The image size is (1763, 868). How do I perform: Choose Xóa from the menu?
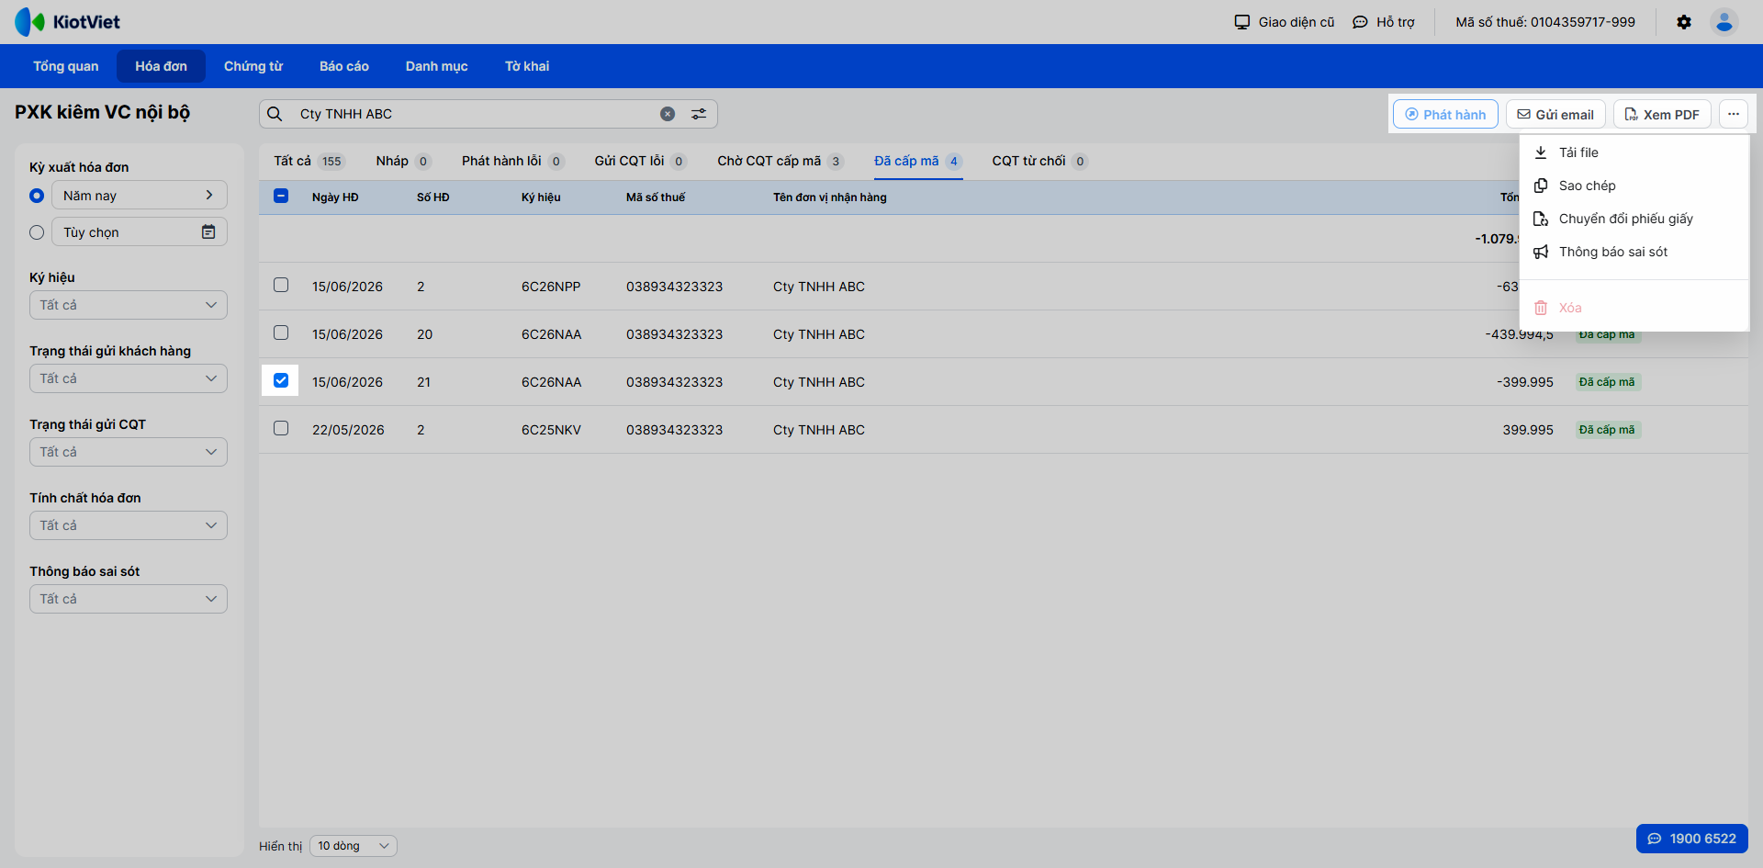[1634, 308]
